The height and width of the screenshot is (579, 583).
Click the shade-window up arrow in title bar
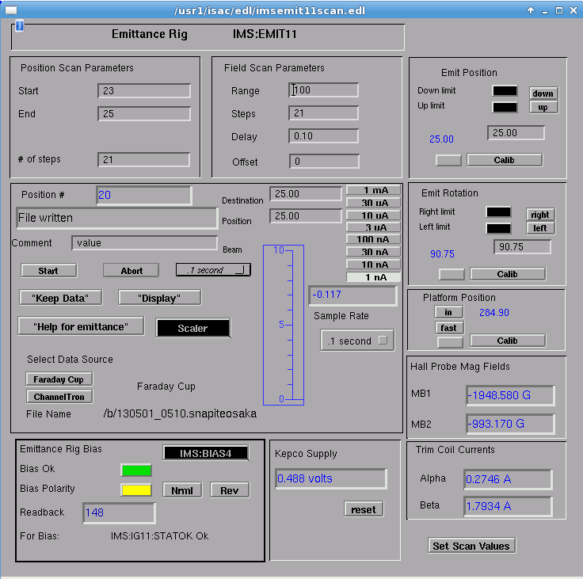point(532,10)
